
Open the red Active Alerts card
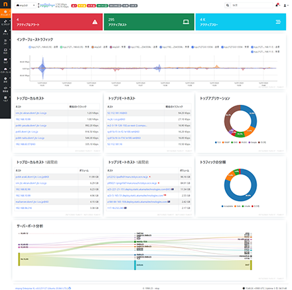(58, 22)
